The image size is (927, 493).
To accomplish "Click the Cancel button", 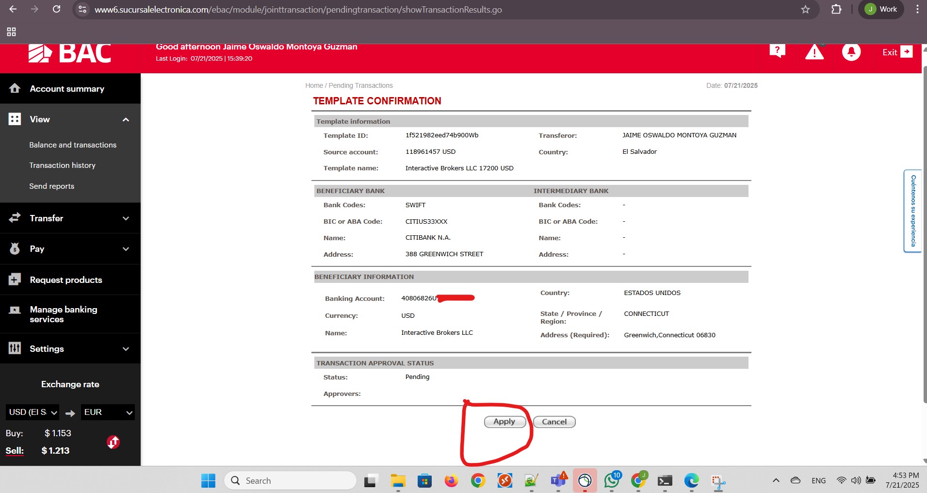I will pyautogui.click(x=554, y=422).
